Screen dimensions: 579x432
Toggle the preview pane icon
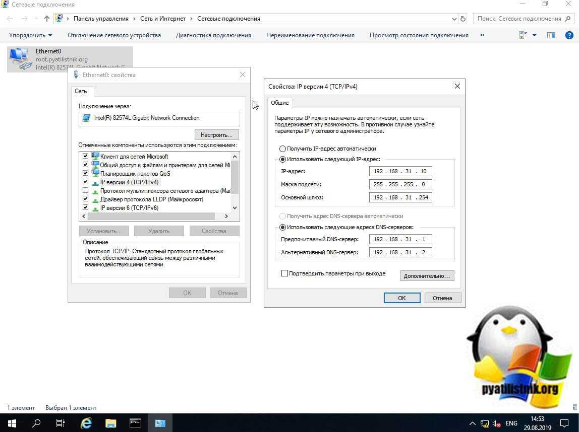[x=551, y=35]
